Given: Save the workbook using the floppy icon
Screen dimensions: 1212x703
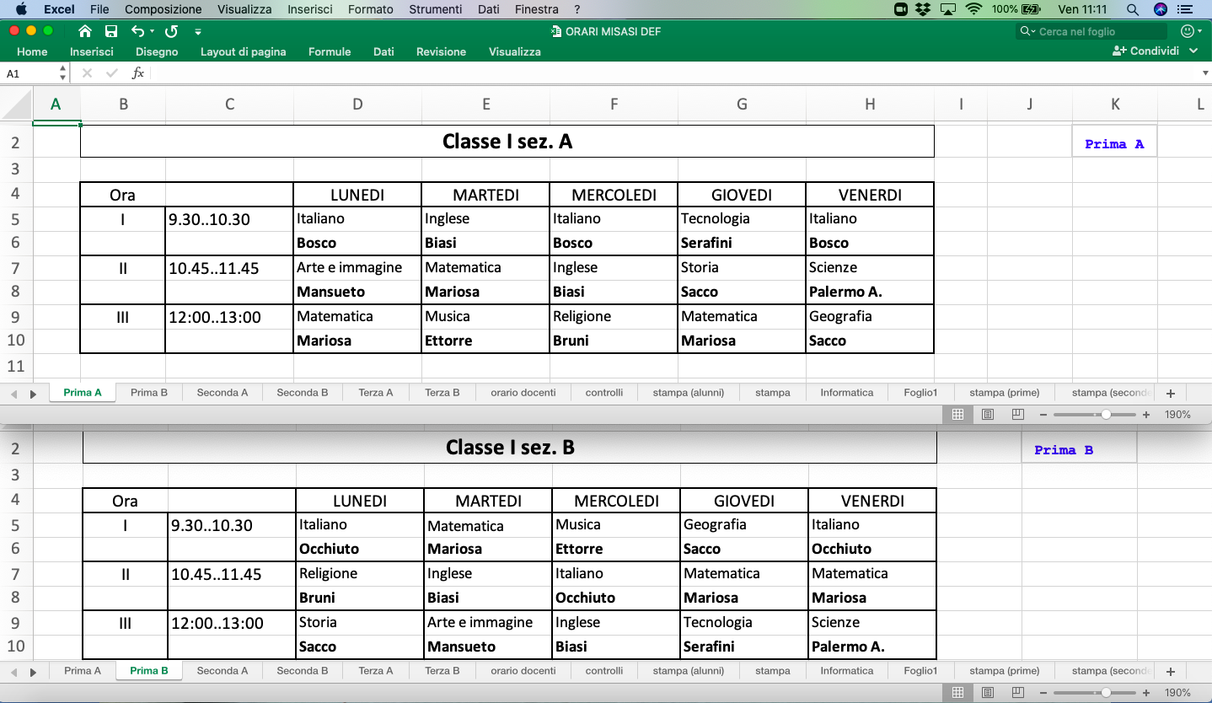Looking at the screenshot, I should (x=110, y=31).
